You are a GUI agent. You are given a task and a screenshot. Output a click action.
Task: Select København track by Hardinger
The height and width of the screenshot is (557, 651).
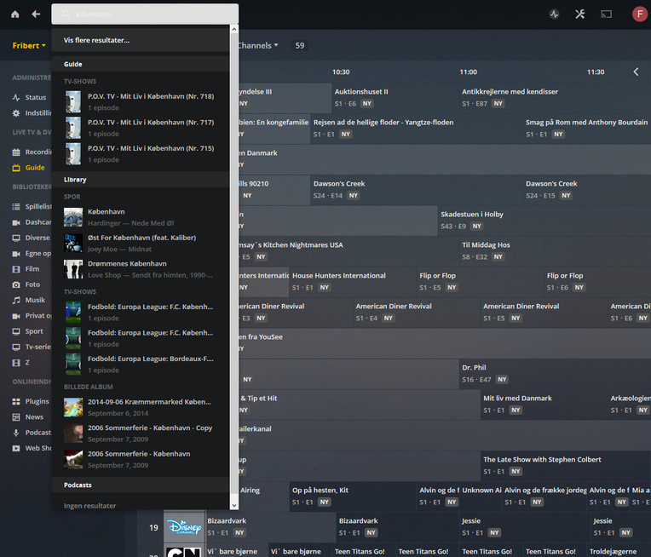pos(141,217)
